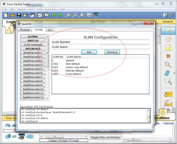This screenshot has height=144, width=177.
Task: Click the VLAN Number input field
Action: pos(125,42)
